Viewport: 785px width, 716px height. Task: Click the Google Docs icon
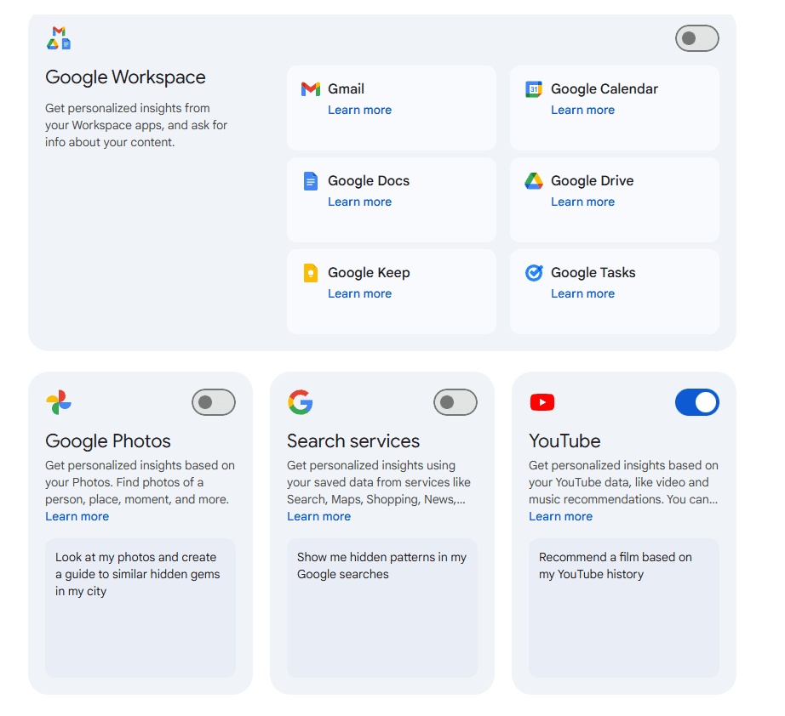(x=311, y=181)
